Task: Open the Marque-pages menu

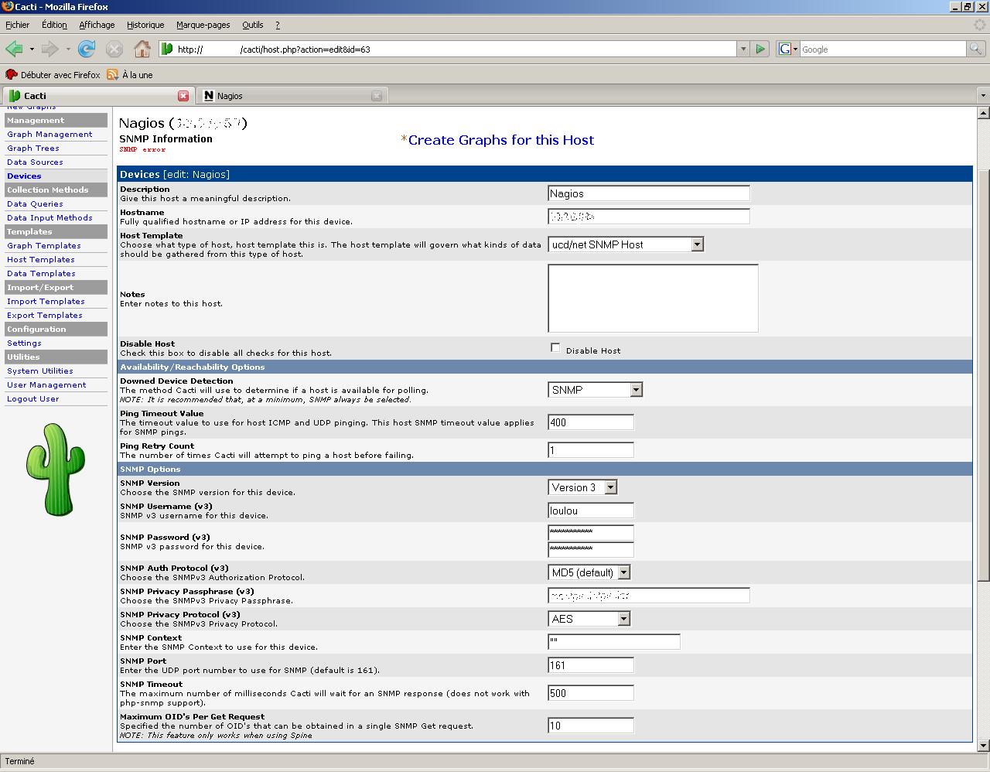Action: click(x=203, y=25)
